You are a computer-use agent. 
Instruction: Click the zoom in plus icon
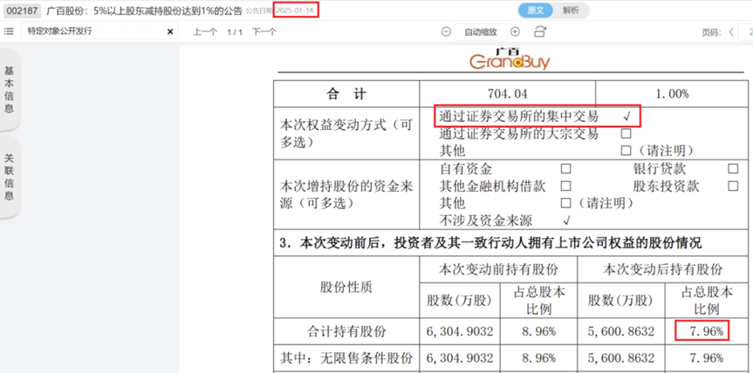coord(514,31)
